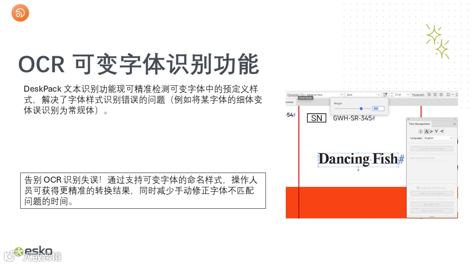The width and height of the screenshot is (472, 265).
Task: Click the Dancing Fish text object
Action: (358, 159)
